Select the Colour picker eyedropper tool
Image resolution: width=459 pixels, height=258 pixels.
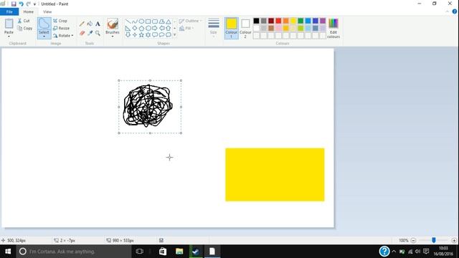tap(90, 33)
